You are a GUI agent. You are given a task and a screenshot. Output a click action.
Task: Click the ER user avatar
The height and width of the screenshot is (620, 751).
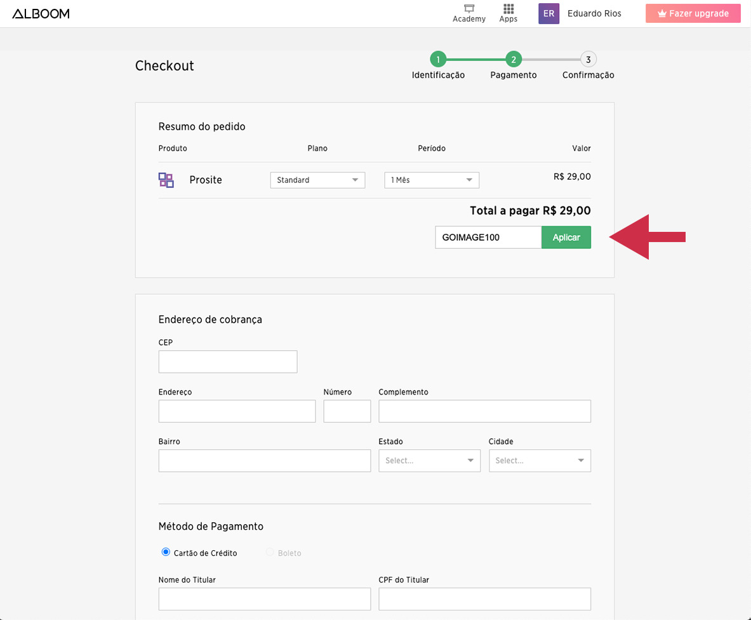(548, 13)
